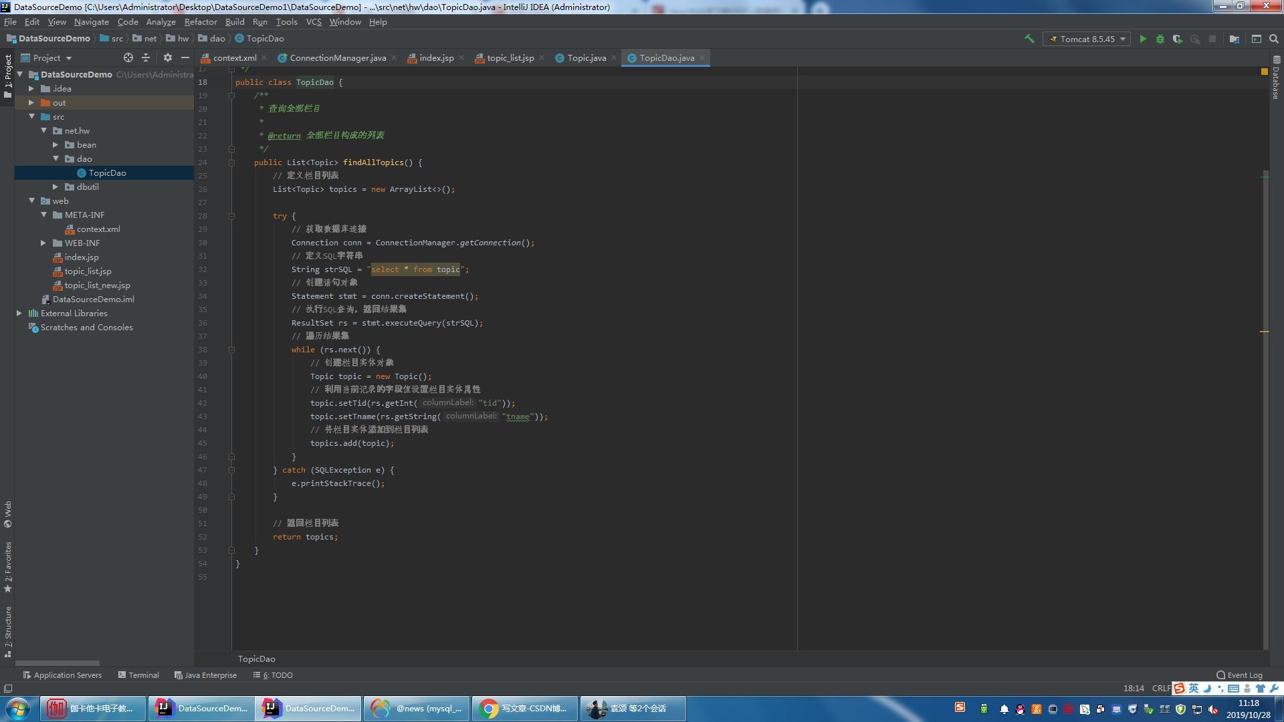Expand the External Libraries node

click(x=19, y=314)
